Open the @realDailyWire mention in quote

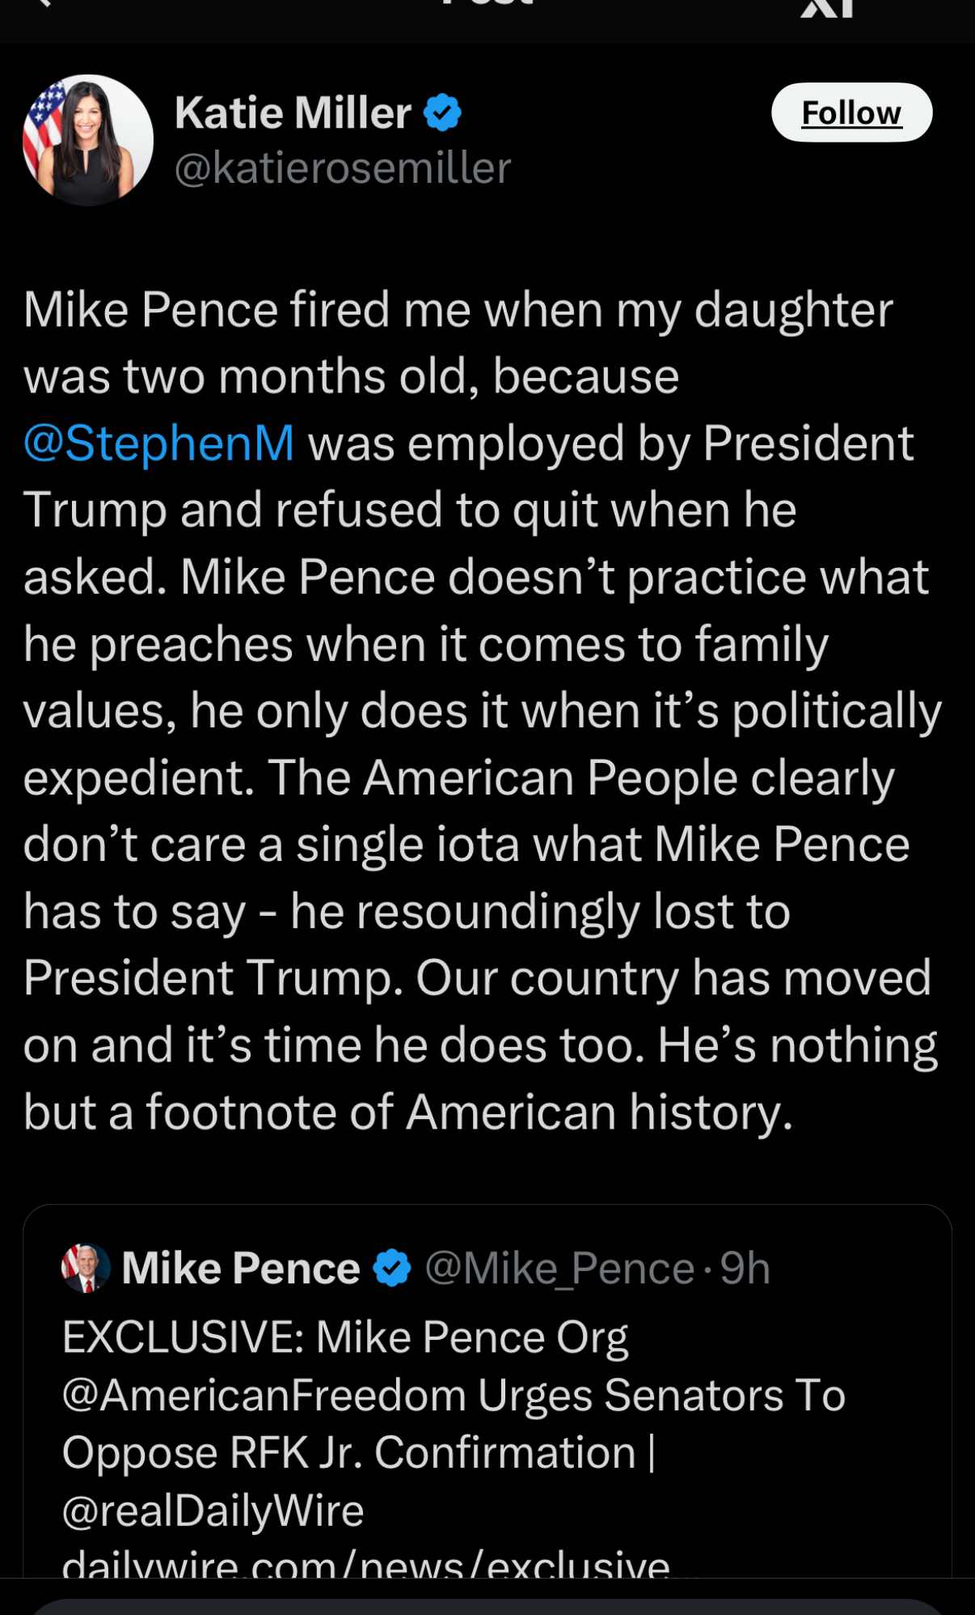pos(213,1511)
